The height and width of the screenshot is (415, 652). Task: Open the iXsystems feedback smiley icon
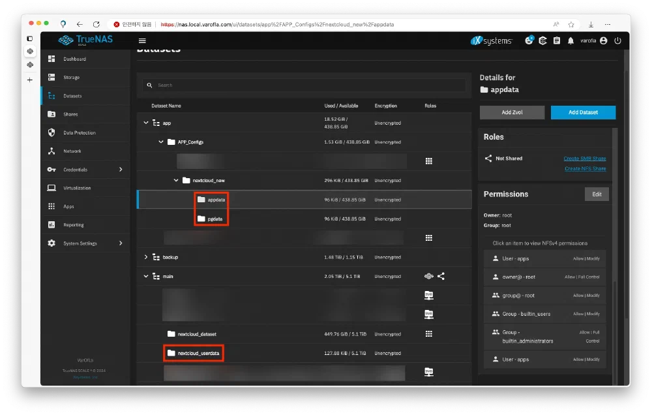[x=529, y=40]
